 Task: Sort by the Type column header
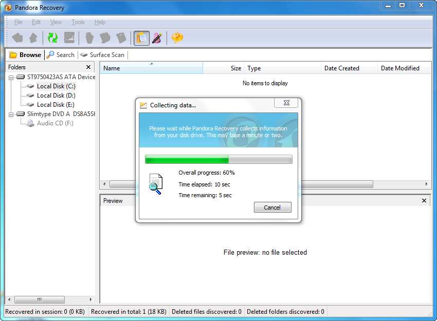click(282, 68)
